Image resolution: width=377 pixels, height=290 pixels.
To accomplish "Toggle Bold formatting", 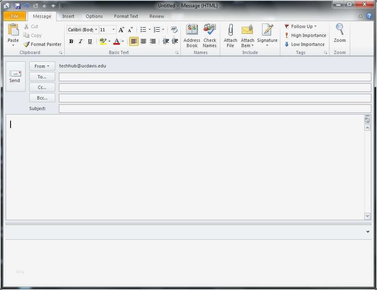I will [71, 41].
